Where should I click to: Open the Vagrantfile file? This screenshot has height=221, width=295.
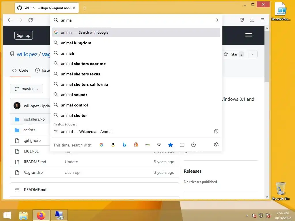tap(33, 172)
